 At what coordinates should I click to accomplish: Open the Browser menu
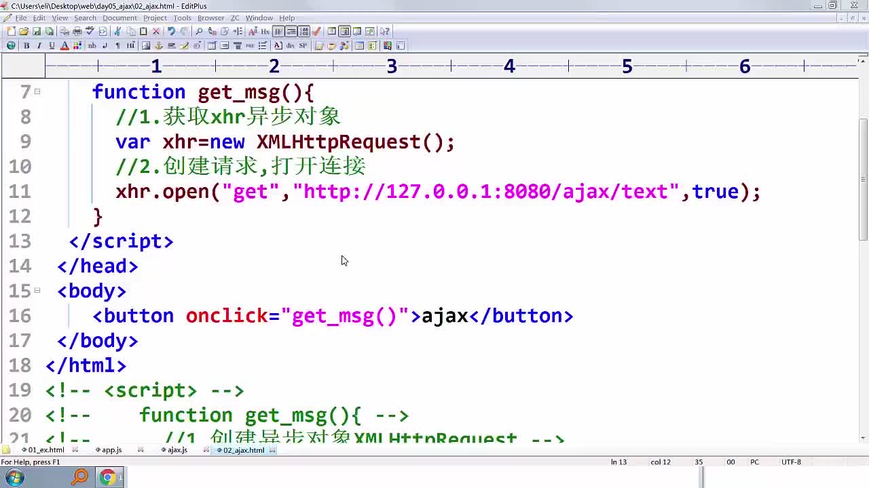[x=211, y=18]
